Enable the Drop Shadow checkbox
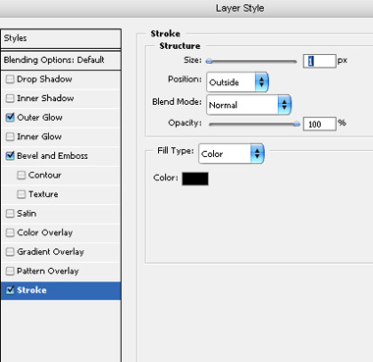 tap(10, 79)
